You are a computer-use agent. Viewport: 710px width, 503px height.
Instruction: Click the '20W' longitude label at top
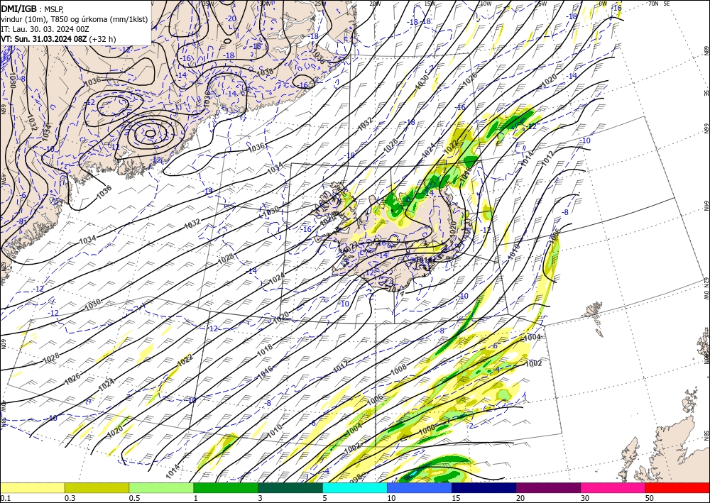pyautogui.click(x=375, y=4)
